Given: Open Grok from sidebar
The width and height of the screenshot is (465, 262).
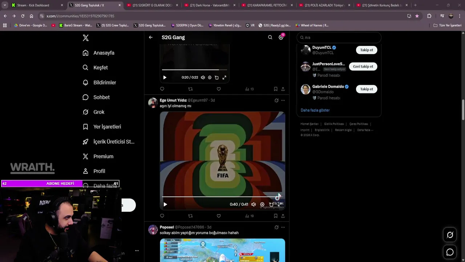Looking at the screenshot, I should click(93, 112).
